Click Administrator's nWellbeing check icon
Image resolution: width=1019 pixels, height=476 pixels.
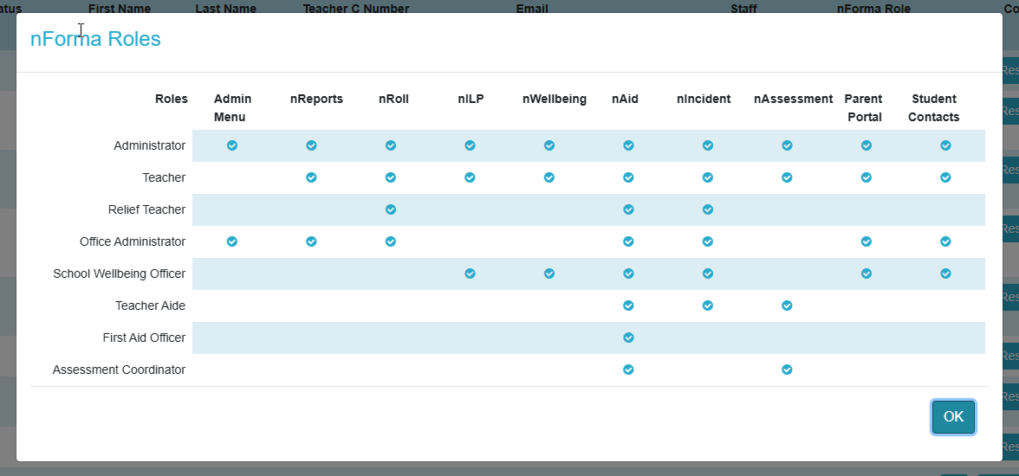click(x=549, y=145)
